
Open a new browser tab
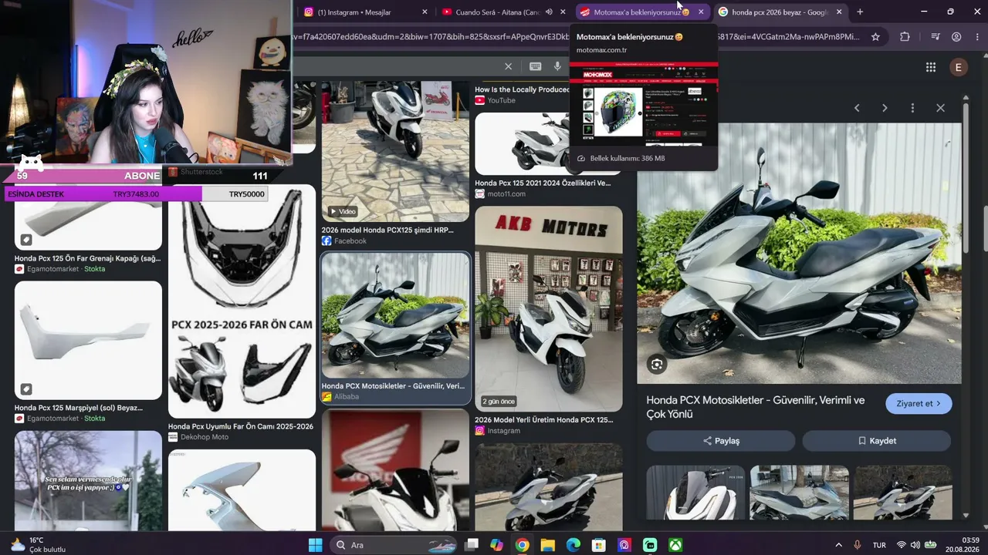coord(860,12)
